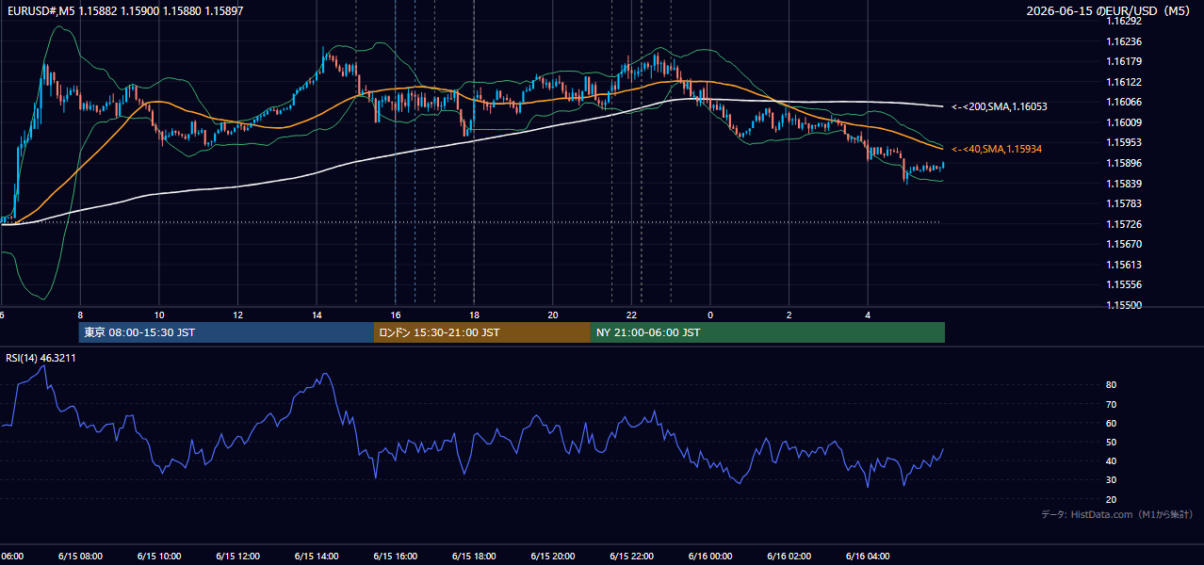
Task: Click hour label 22 under the price chart
Action: pyautogui.click(x=632, y=315)
